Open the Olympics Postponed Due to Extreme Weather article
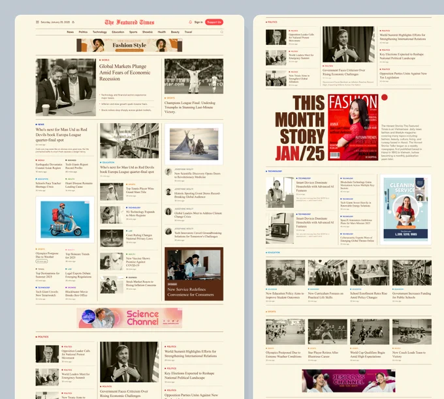The image size is (444, 399). point(283,354)
